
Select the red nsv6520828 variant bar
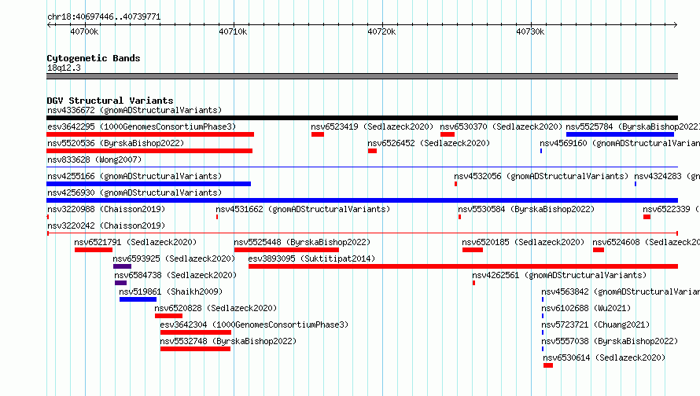coord(168,316)
